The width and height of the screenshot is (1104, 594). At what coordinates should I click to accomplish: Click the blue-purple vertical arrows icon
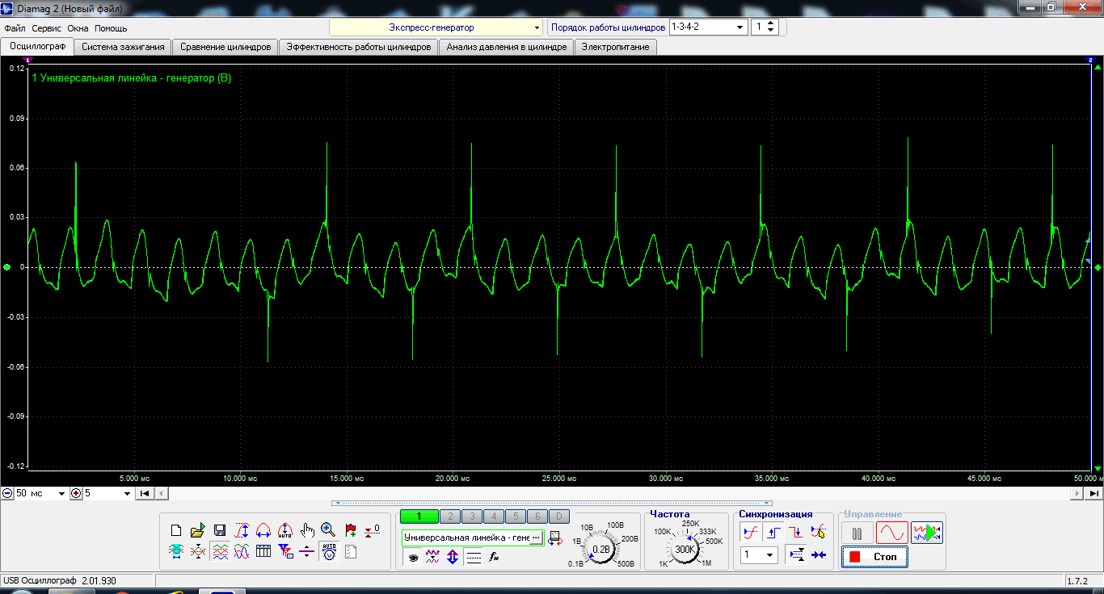pos(453,556)
